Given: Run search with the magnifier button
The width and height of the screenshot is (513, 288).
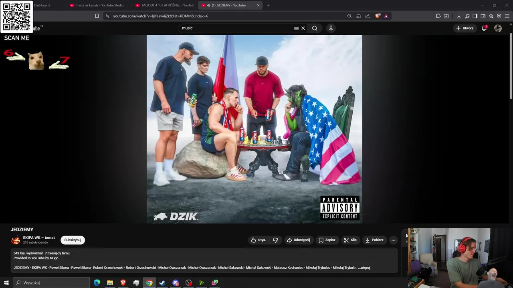Looking at the screenshot, I should click(315, 28).
